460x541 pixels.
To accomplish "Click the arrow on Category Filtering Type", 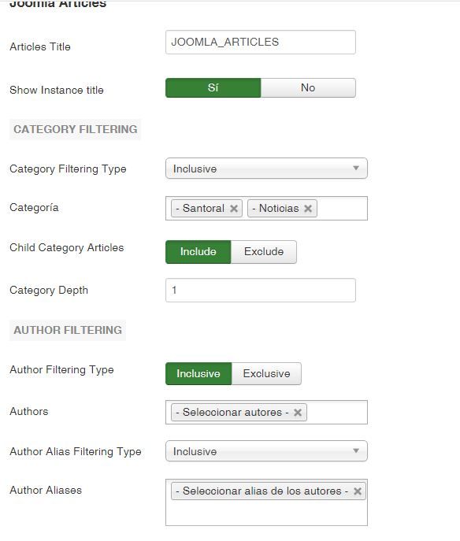I will tap(356, 168).
